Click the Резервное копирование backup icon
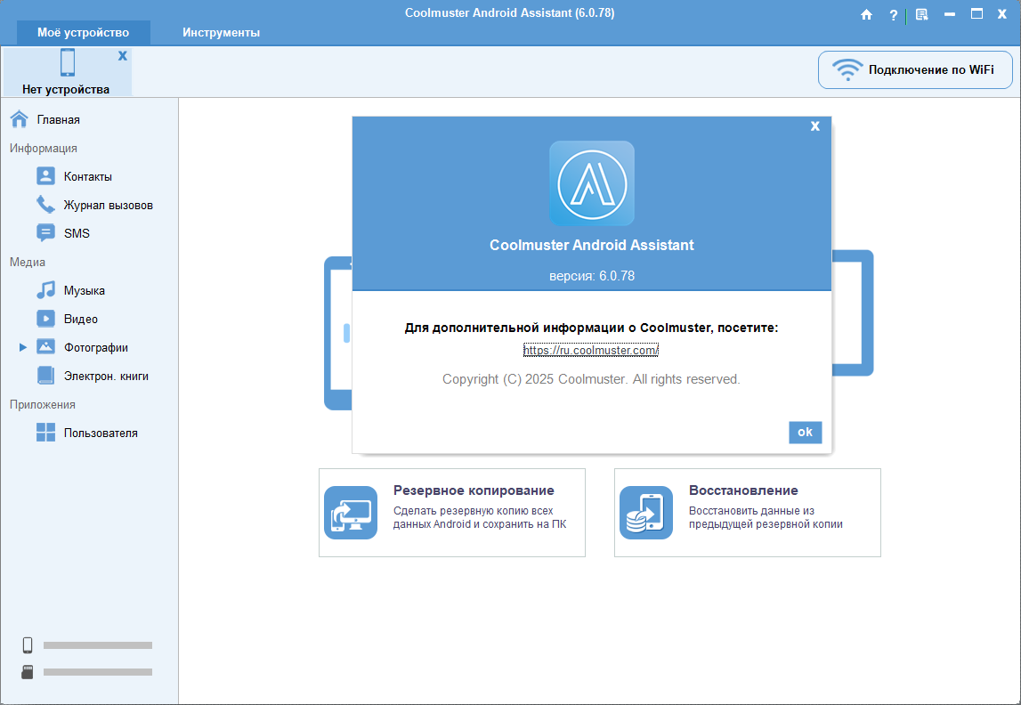 [351, 513]
